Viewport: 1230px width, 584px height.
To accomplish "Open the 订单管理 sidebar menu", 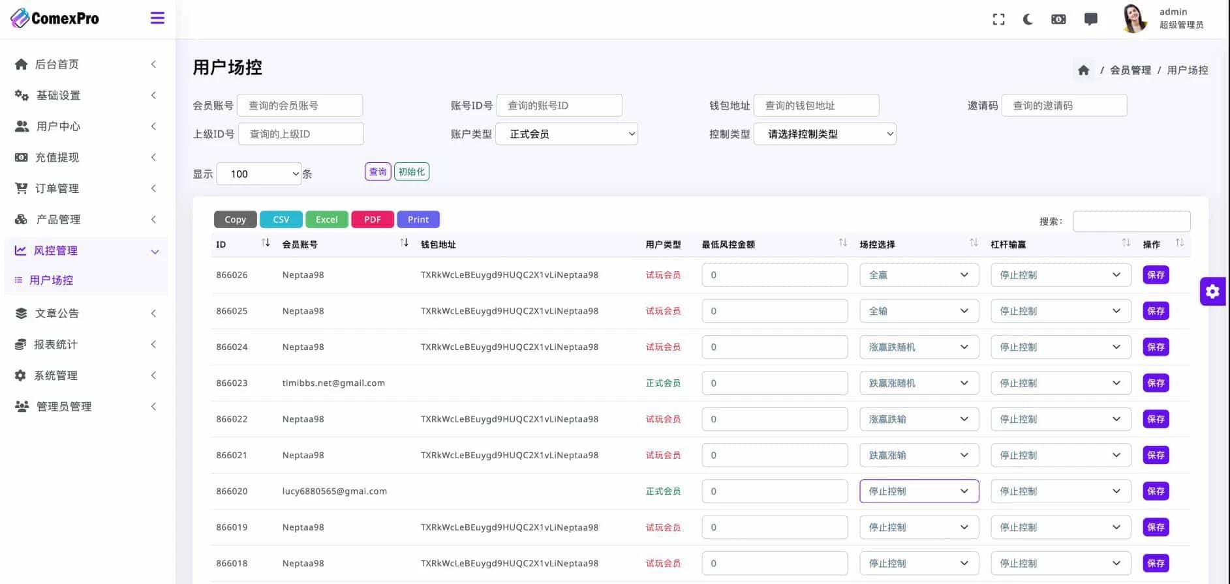I will 85,188.
